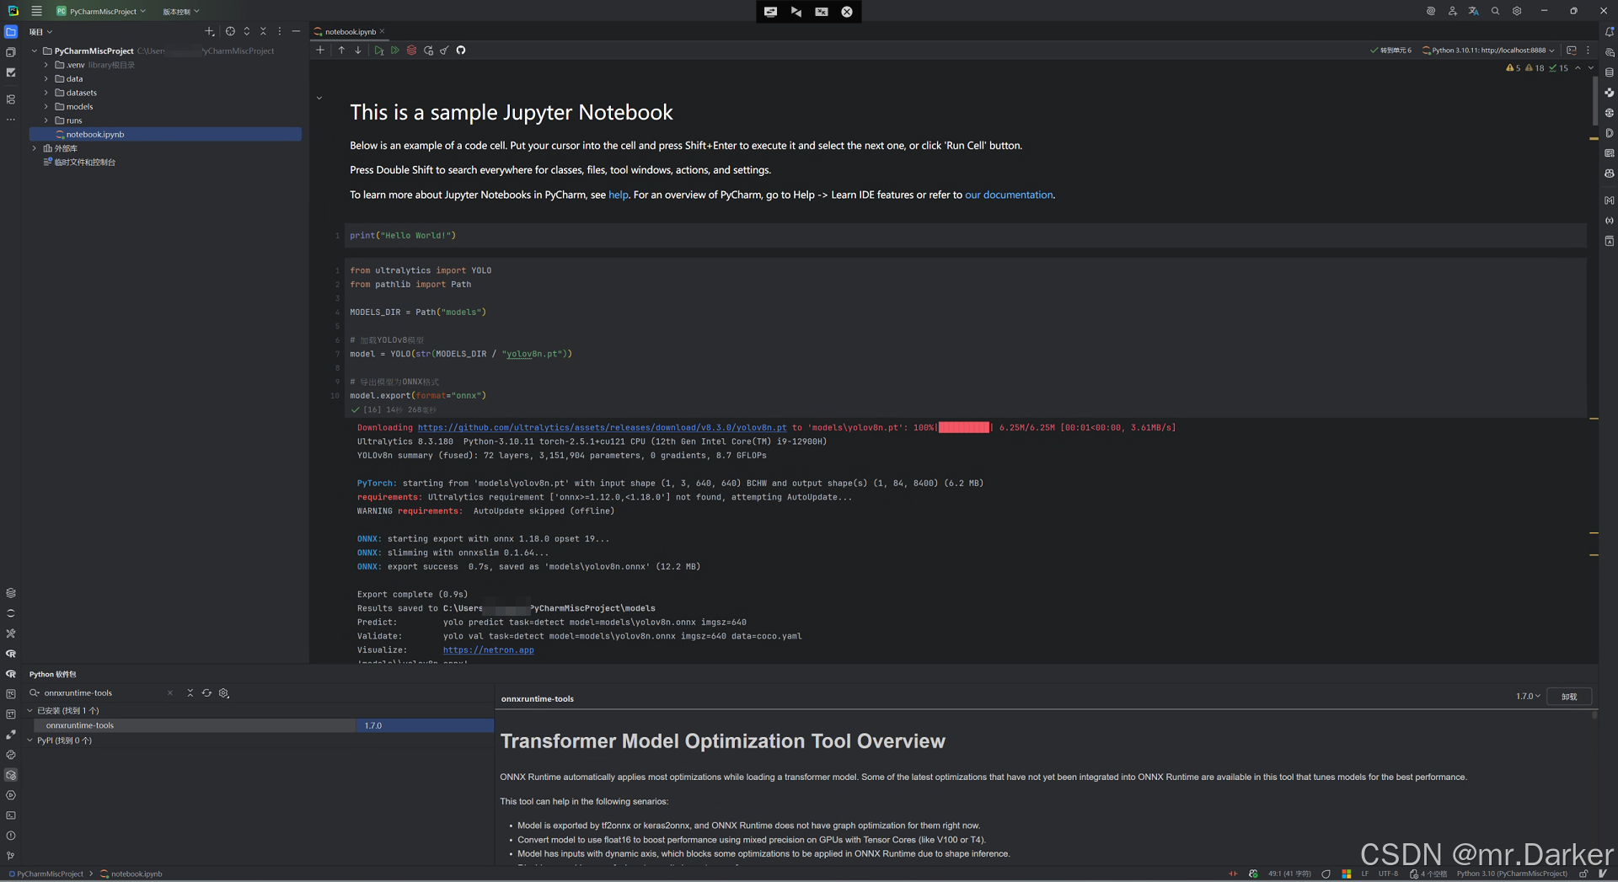Open Python packages settings gear

click(224, 693)
